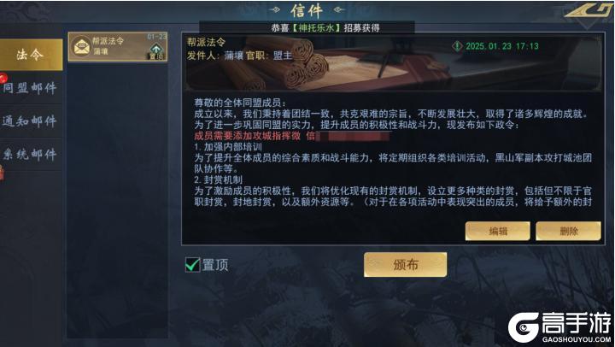Open the 通知邮件 tab

(31, 121)
